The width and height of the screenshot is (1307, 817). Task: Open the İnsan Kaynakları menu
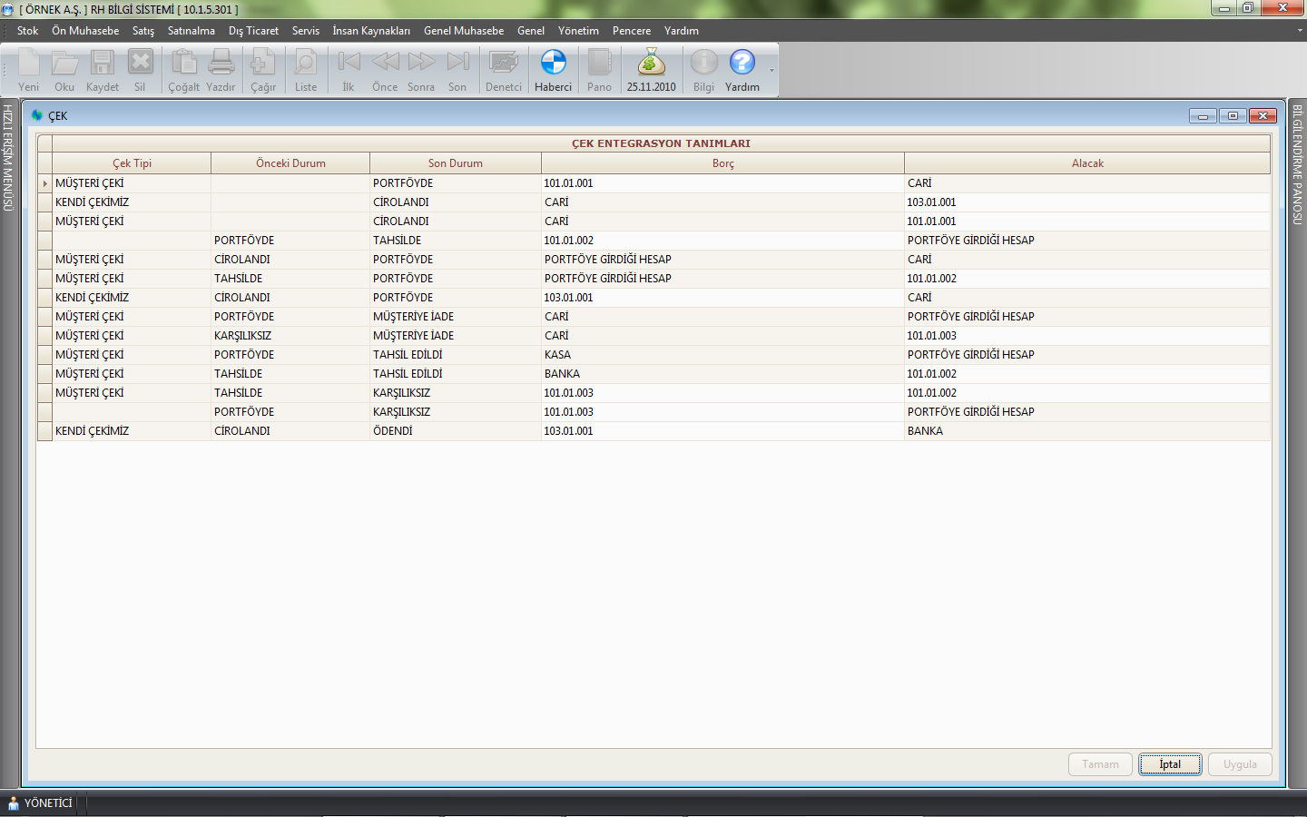[x=370, y=31]
